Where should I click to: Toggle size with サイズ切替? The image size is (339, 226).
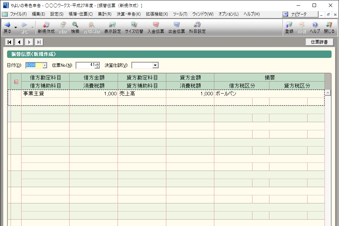tap(134, 28)
